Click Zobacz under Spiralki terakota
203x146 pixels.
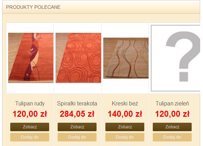click(77, 127)
